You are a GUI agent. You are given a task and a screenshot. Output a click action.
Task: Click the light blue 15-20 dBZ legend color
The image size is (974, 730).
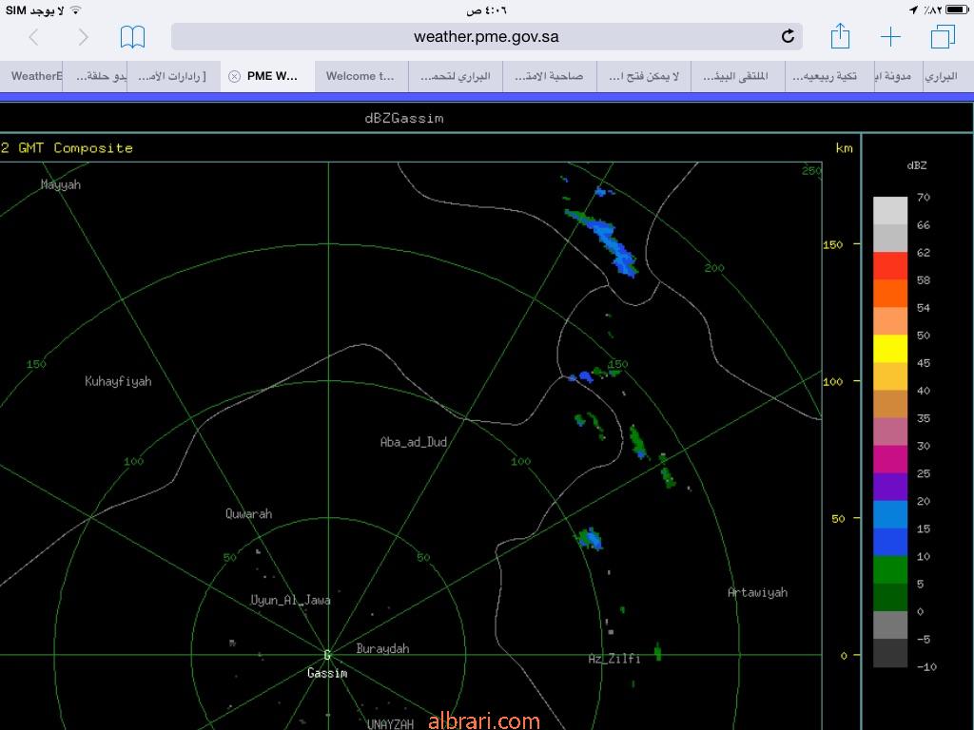pos(890,514)
